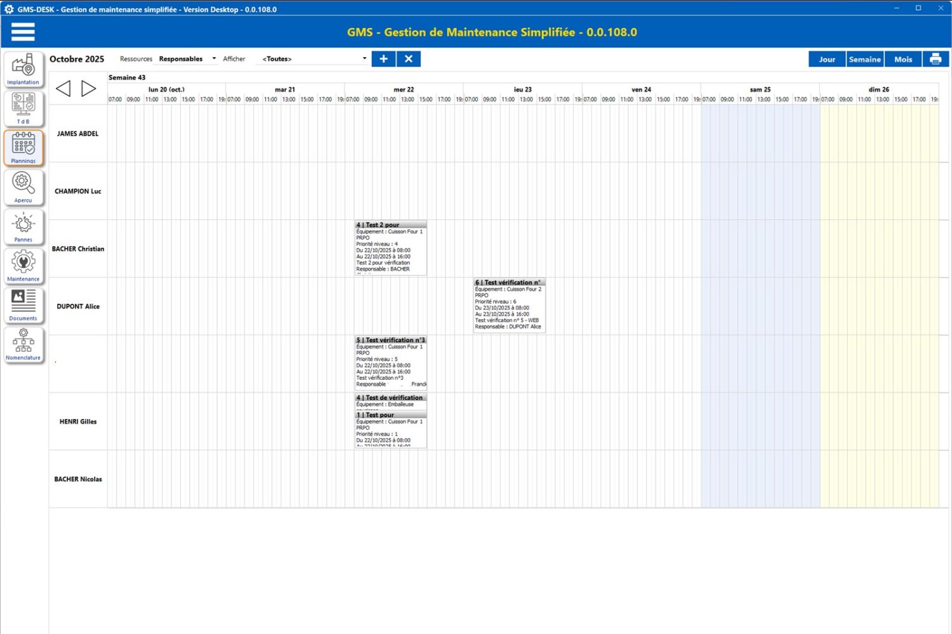The image size is (952, 634).
Task: Click the plus add button
Action: (383, 59)
